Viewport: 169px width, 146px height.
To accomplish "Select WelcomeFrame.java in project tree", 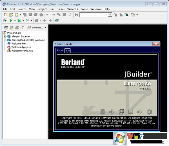I will pos(22,51).
